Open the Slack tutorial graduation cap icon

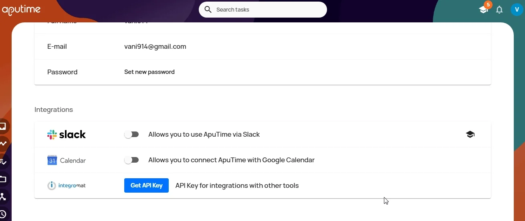(x=470, y=135)
